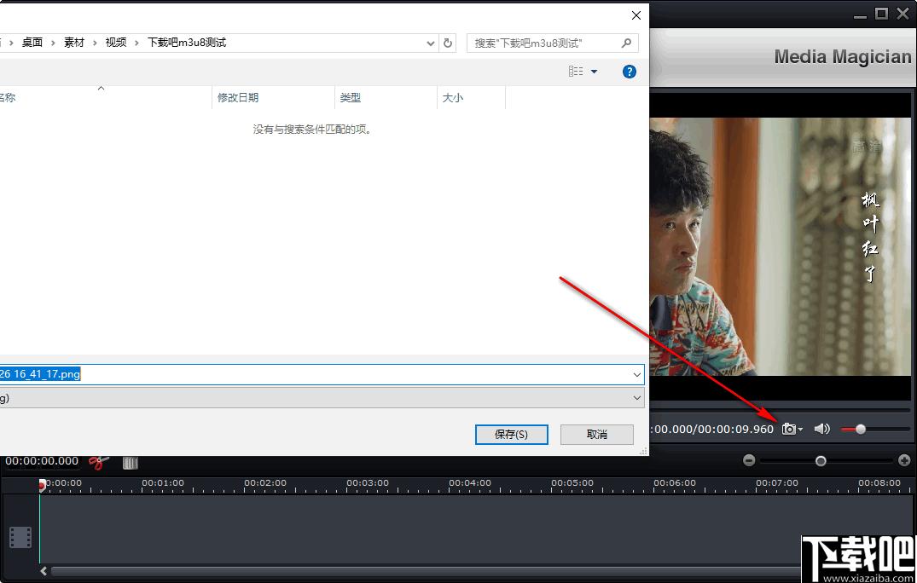This screenshot has height=583, width=917.
Task: Expand the chevron after 桌面 in path
Action: (53, 43)
